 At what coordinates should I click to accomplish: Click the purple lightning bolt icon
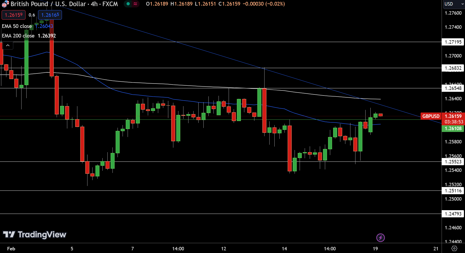tap(380, 238)
